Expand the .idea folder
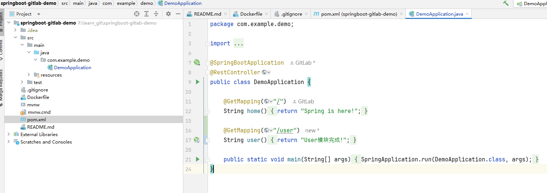547x193 pixels. pyautogui.click(x=16, y=30)
